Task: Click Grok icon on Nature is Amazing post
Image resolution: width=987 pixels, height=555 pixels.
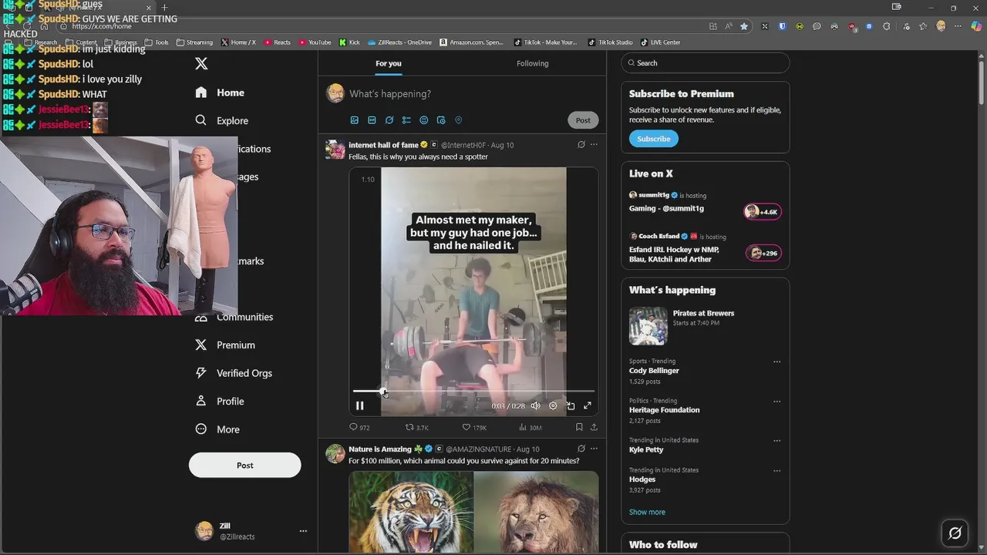Action: [x=581, y=449]
